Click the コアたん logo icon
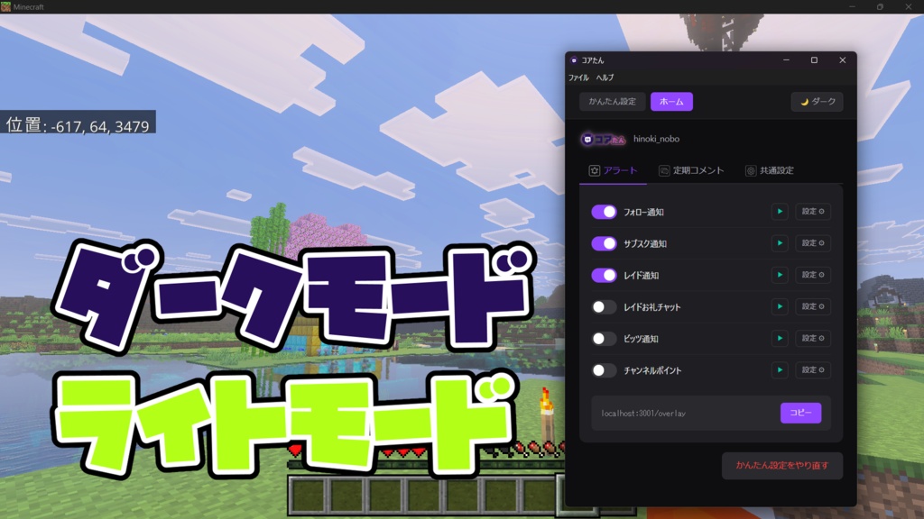Image resolution: width=924 pixels, height=519 pixels. click(x=603, y=139)
